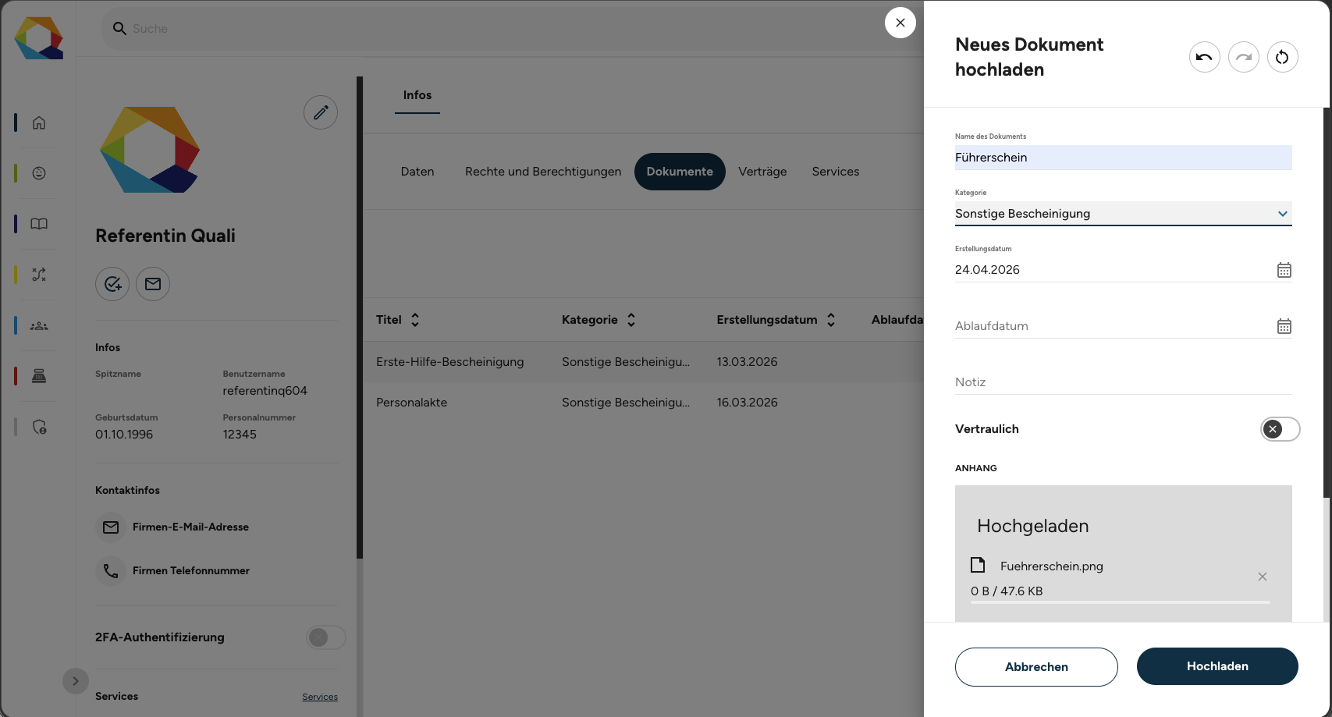This screenshot has width=1332, height=717.
Task: Click the envelope icon under Referentin Quali
Action: [x=153, y=284]
